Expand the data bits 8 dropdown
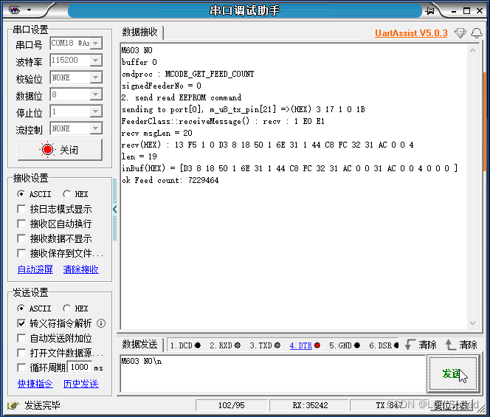This screenshot has height=417, width=490. [x=96, y=94]
